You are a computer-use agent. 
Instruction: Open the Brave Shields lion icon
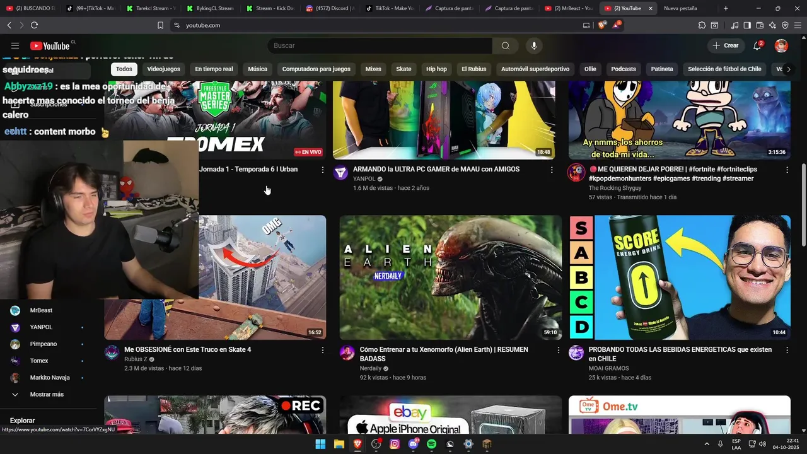601,25
